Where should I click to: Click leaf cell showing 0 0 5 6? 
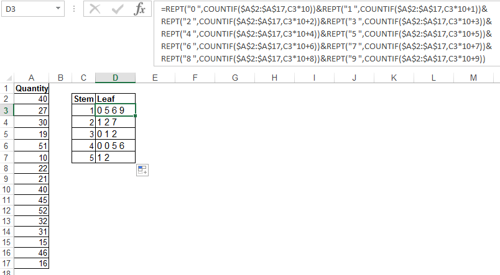pos(115,146)
